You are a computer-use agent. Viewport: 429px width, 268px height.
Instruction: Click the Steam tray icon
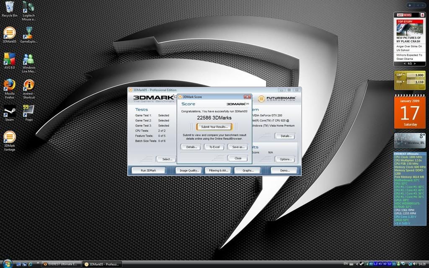tap(362, 264)
